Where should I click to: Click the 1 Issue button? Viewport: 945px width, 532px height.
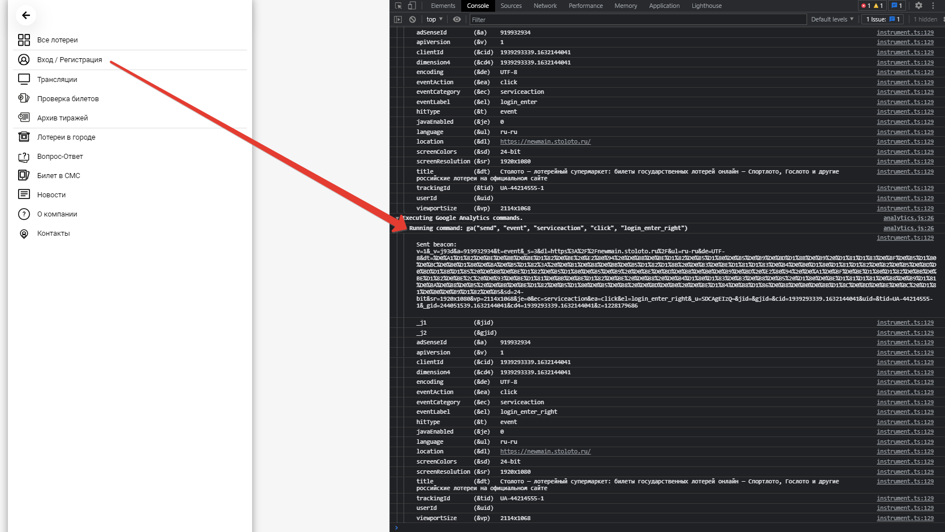point(883,19)
